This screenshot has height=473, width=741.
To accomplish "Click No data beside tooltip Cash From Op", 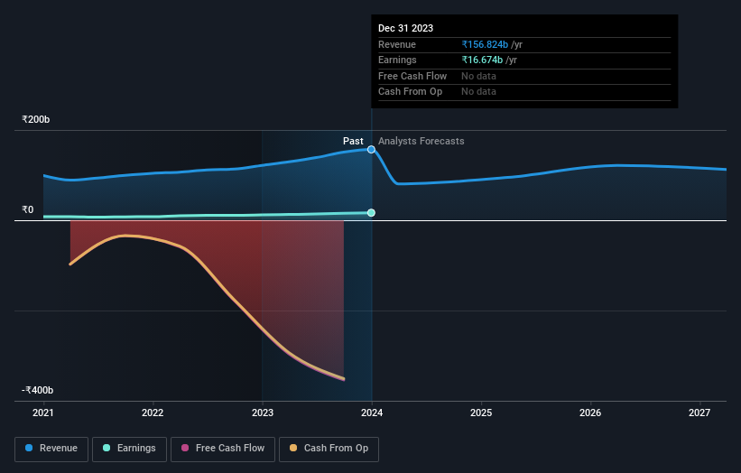I will coord(478,92).
